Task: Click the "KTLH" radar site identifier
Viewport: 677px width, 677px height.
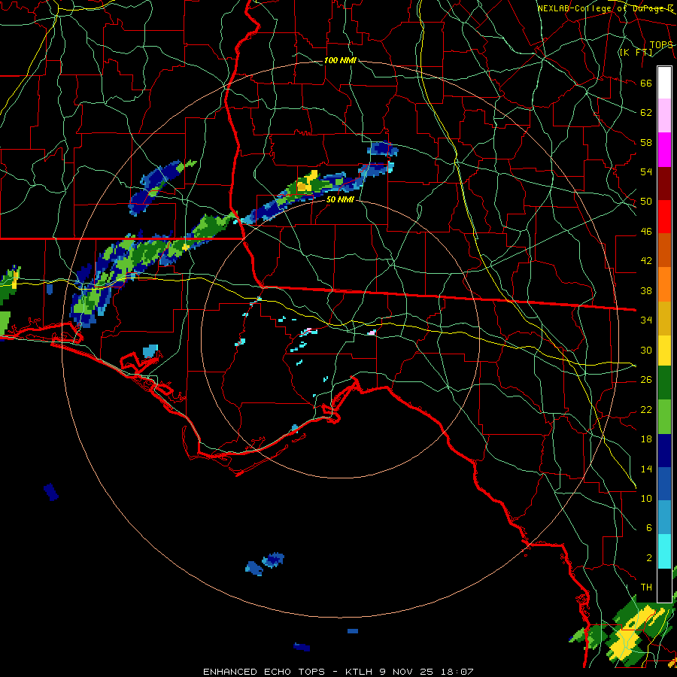Action: click(x=360, y=672)
